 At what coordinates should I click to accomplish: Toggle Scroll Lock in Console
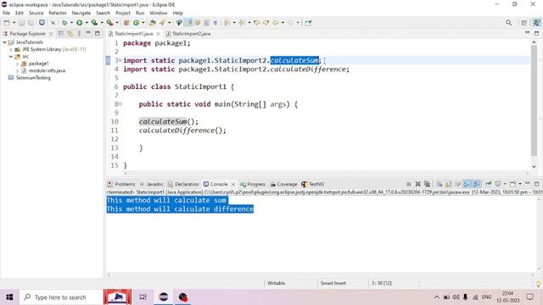point(448,184)
